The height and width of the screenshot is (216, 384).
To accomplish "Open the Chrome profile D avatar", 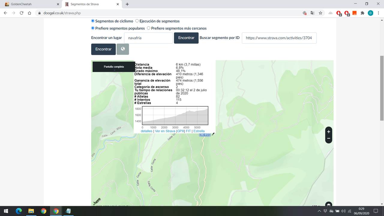I will coord(370,13).
